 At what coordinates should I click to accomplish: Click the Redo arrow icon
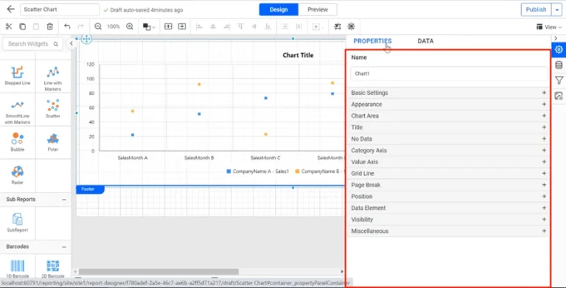[81, 27]
